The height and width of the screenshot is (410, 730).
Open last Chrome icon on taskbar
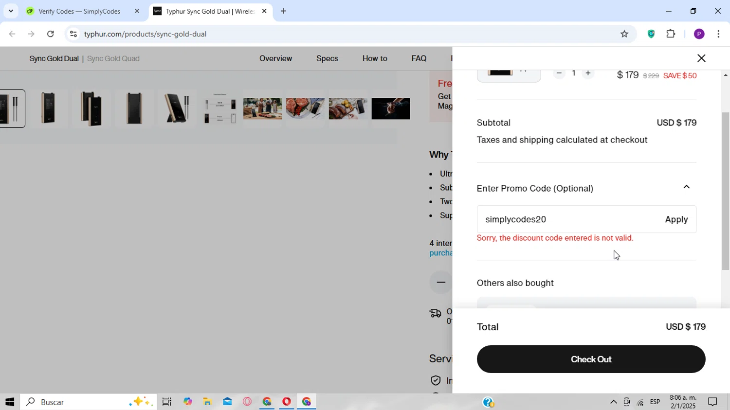(x=307, y=402)
